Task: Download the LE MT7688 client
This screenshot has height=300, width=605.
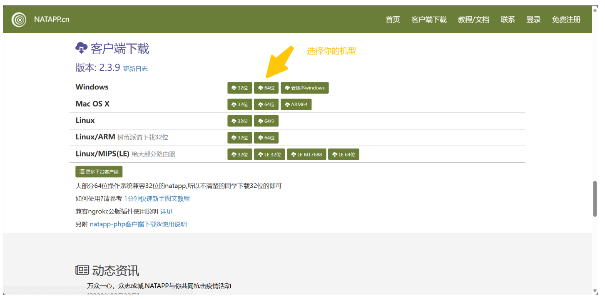Action: 307,154
